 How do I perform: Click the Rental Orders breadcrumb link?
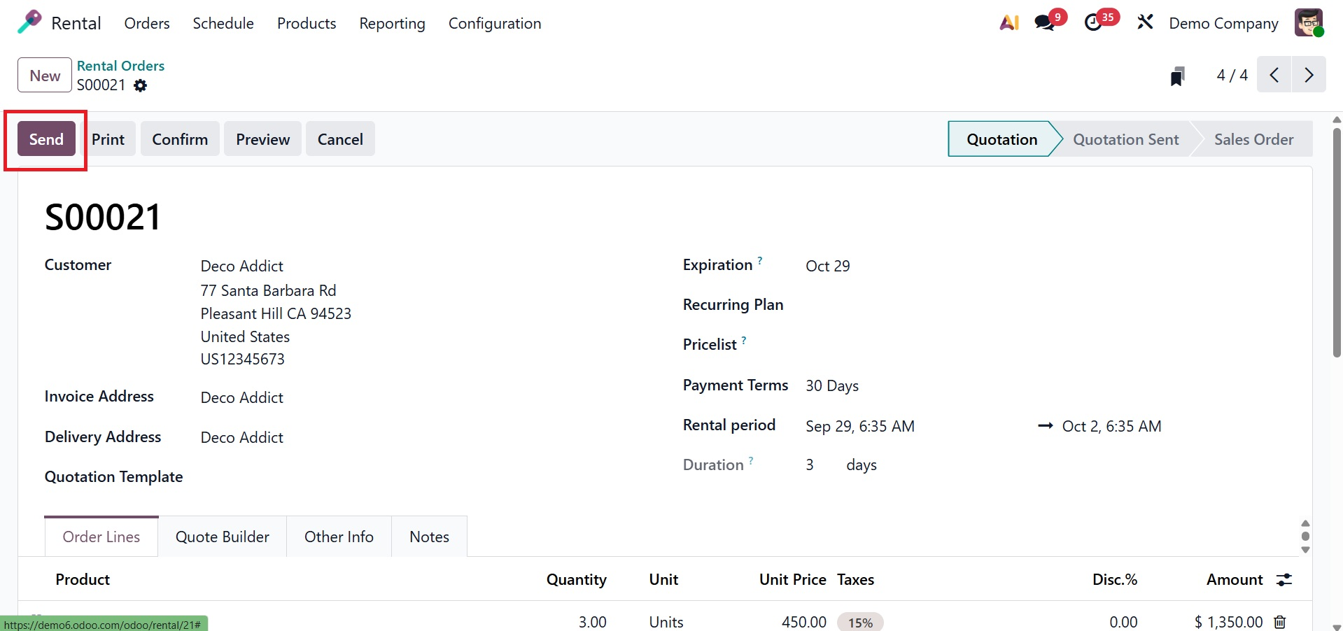coord(120,66)
